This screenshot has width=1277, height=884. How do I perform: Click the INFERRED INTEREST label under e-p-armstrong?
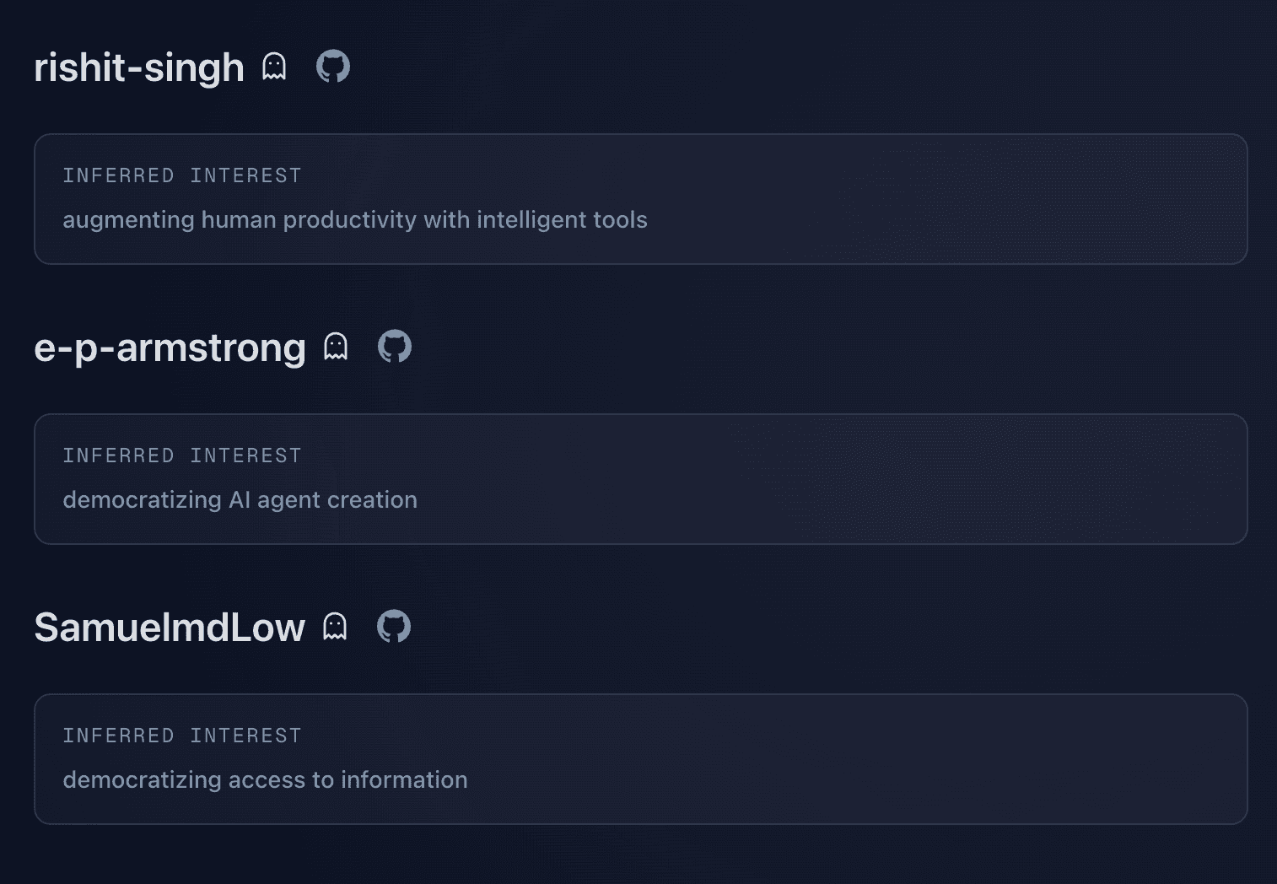pyautogui.click(x=181, y=455)
